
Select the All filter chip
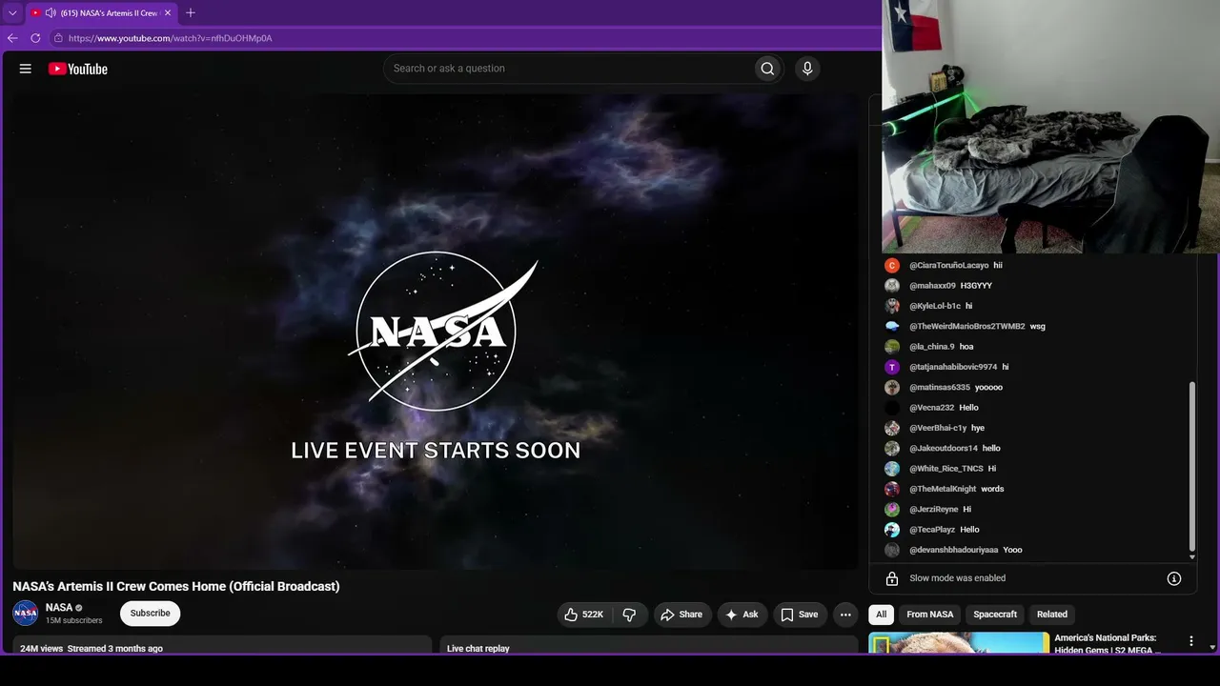(881, 615)
